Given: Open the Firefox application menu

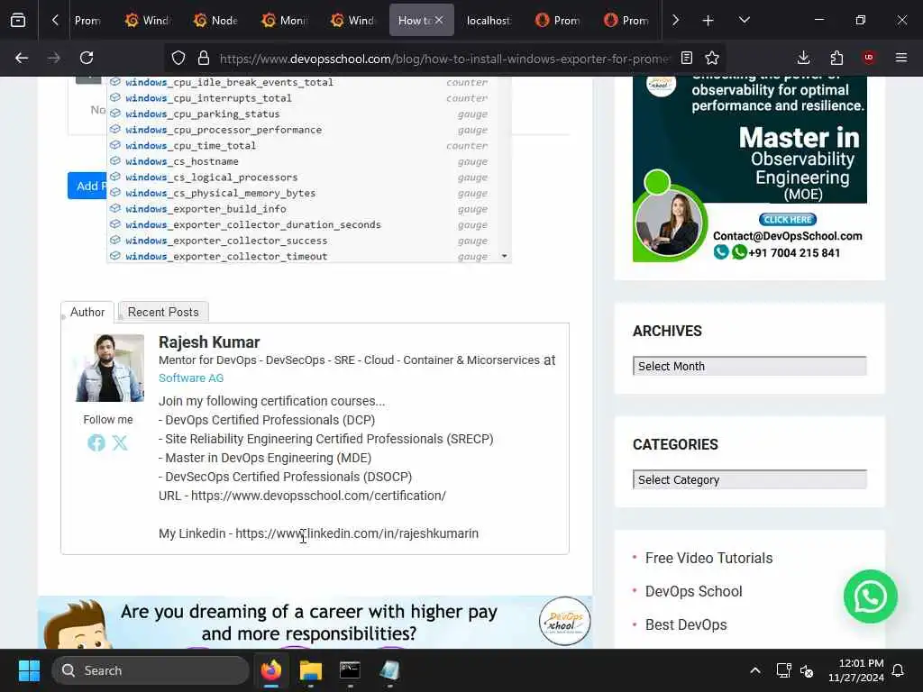Looking at the screenshot, I should (x=901, y=58).
